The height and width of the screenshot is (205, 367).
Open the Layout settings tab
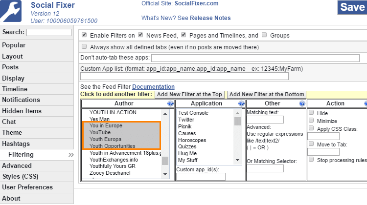point(37,57)
